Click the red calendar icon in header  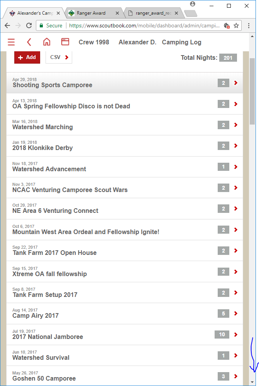(65, 42)
